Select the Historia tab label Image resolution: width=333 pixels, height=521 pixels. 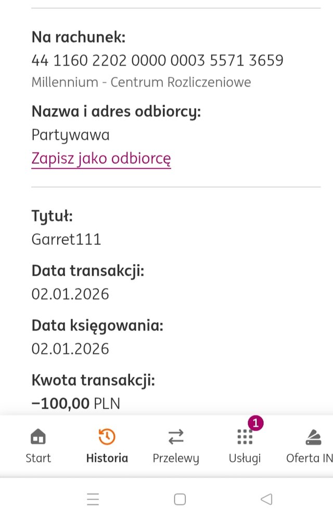click(107, 458)
